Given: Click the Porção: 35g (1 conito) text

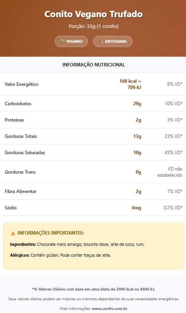Looking at the screenshot, I should click(x=93, y=26).
